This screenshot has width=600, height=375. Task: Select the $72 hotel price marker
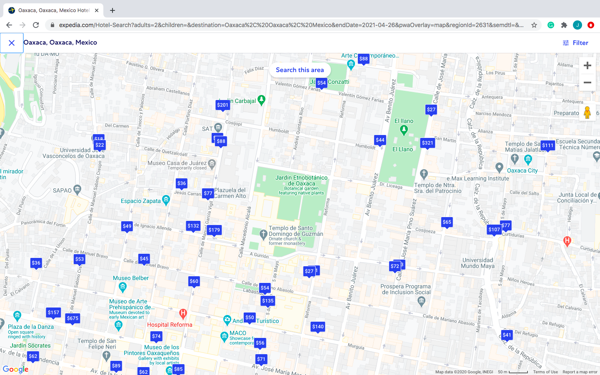click(395, 266)
